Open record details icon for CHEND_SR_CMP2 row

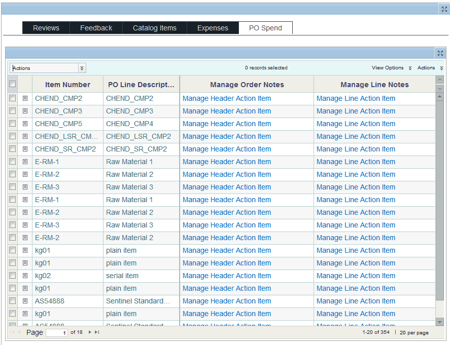point(25,149)
